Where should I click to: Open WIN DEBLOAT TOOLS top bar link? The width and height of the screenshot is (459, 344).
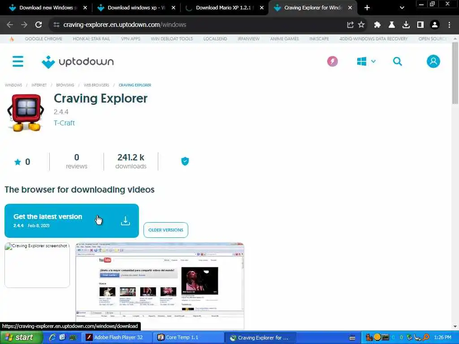click(172, 39)
